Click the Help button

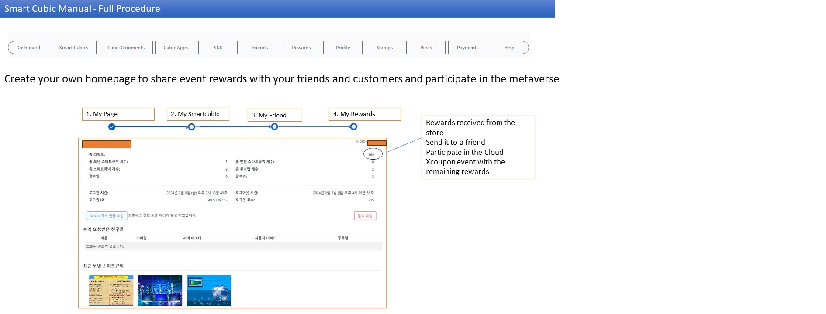pos(509,48)
